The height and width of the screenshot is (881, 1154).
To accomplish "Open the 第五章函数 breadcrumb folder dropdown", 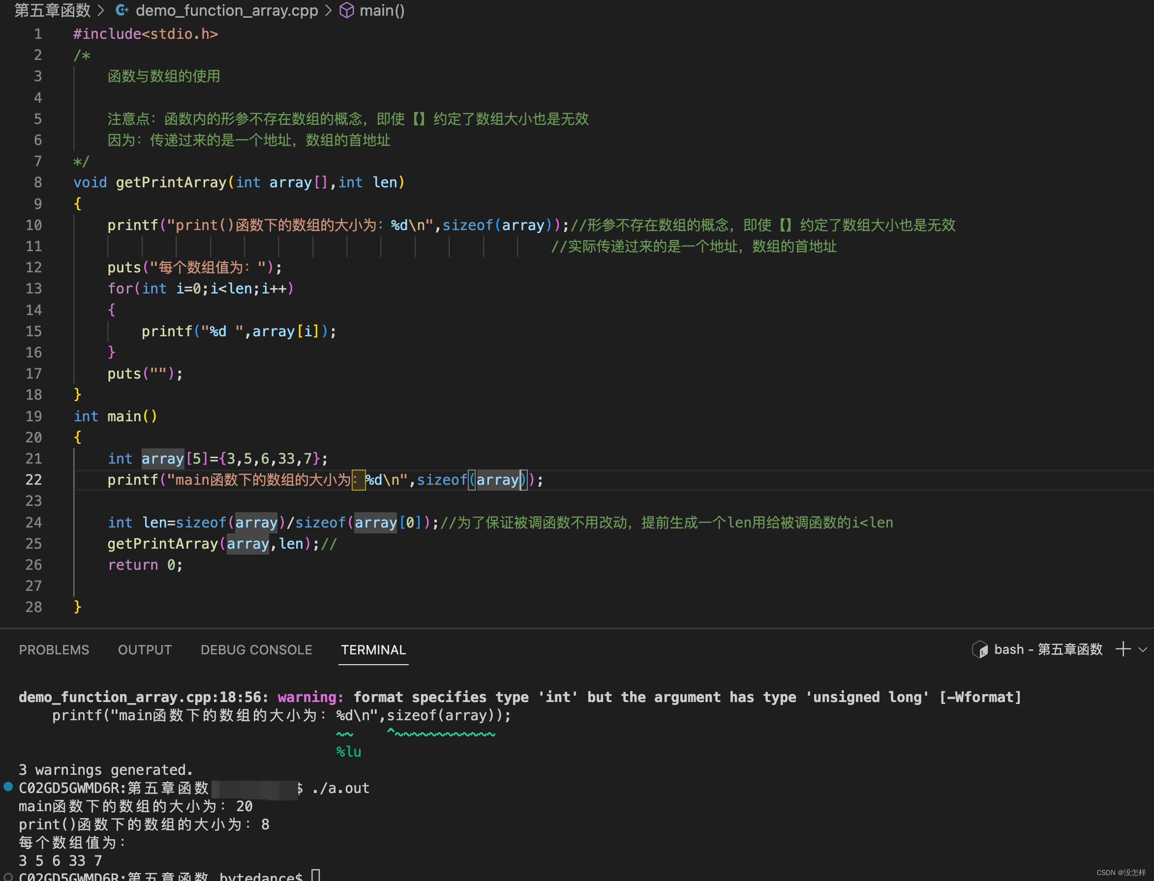I will (52, 10).
